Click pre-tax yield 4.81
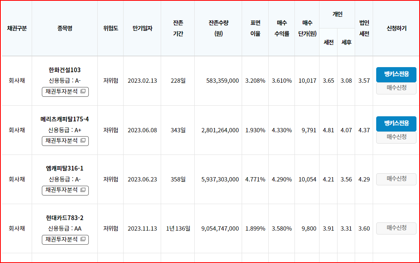Image resolution: width=420 pixels, height=263 pixels. click(328, 130)
